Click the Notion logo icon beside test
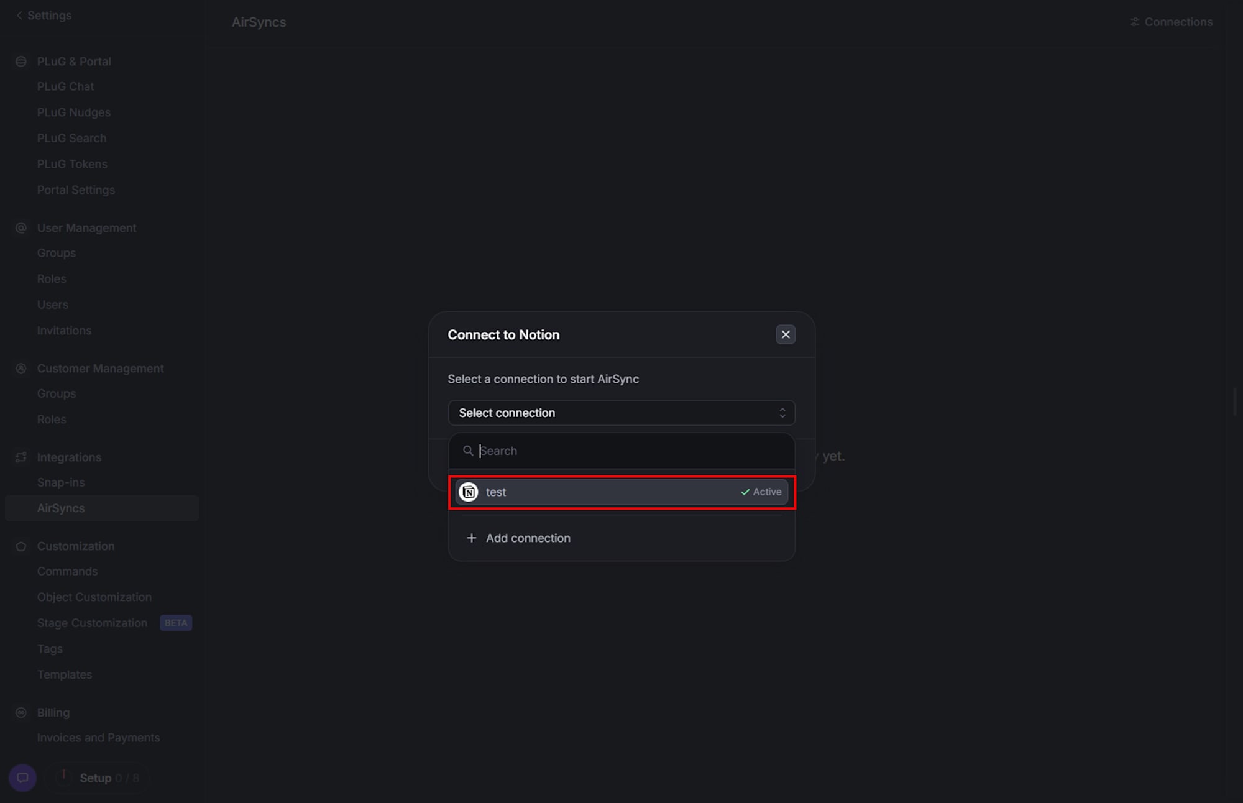The width and height of the screenshot is (1243, 803). [x=469, y=492]
